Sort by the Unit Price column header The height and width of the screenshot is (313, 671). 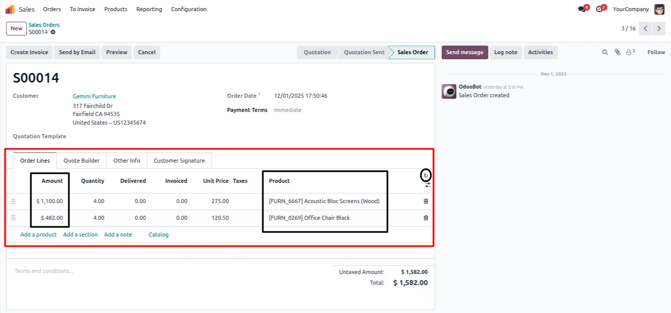click(216, 181)
